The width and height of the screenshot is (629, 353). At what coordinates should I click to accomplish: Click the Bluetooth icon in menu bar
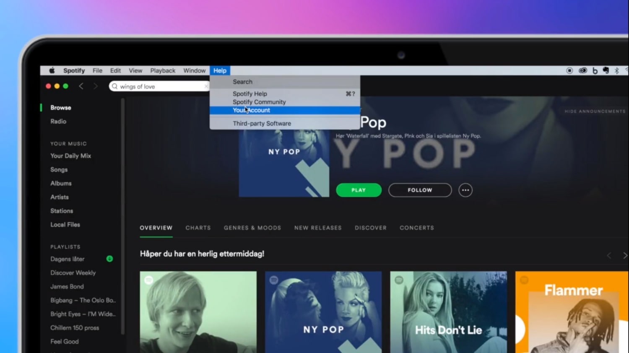click(616, 70)
